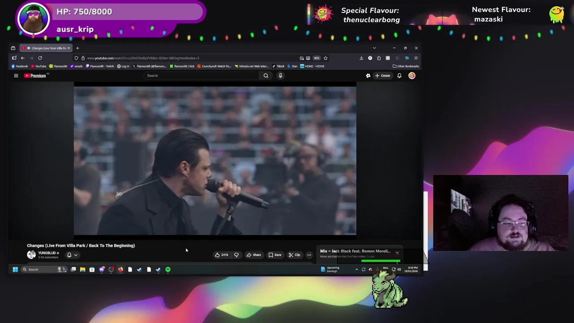The width and height of the screenshot is (574, 323).
Task: Mute the tab via speaker icon
Action: click(x=29, y=48)
